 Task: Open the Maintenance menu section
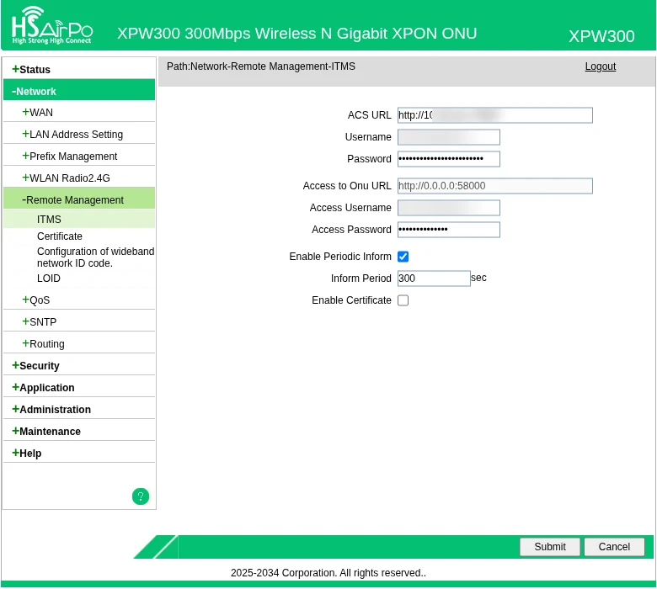pyautogui.click(x=46, y=431)
